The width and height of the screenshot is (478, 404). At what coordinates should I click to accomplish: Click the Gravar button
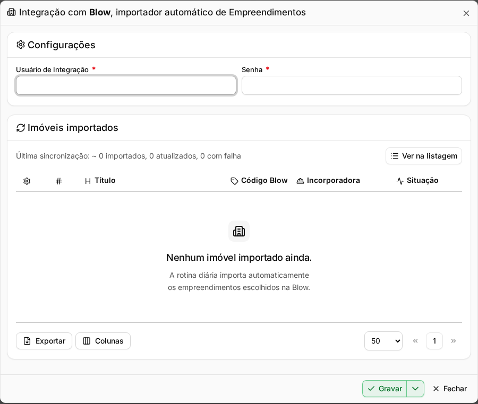pos(385,389)
